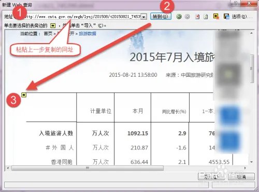The width and height of the screenshot is (259, 192).
Task: Click the growth value -1.6
Action: click(x=181, y=148)
